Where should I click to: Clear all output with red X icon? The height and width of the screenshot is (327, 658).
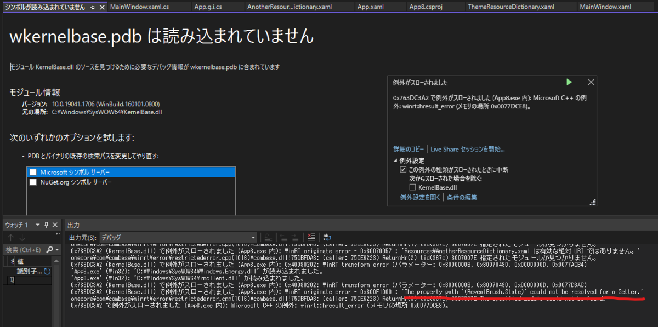tap(311, 237)
